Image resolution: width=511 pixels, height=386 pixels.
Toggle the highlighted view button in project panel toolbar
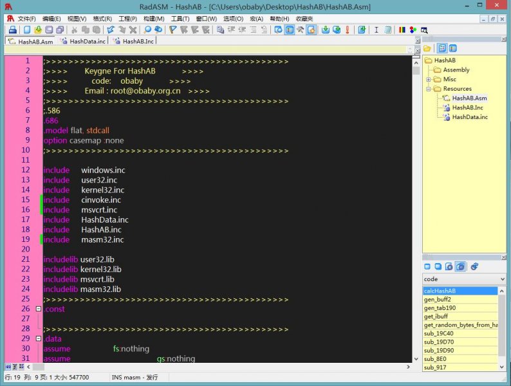(442, 48)
